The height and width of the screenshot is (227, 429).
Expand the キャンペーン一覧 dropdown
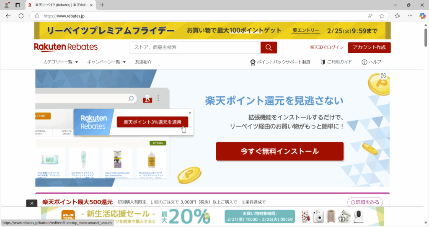(x=106, y=62)
